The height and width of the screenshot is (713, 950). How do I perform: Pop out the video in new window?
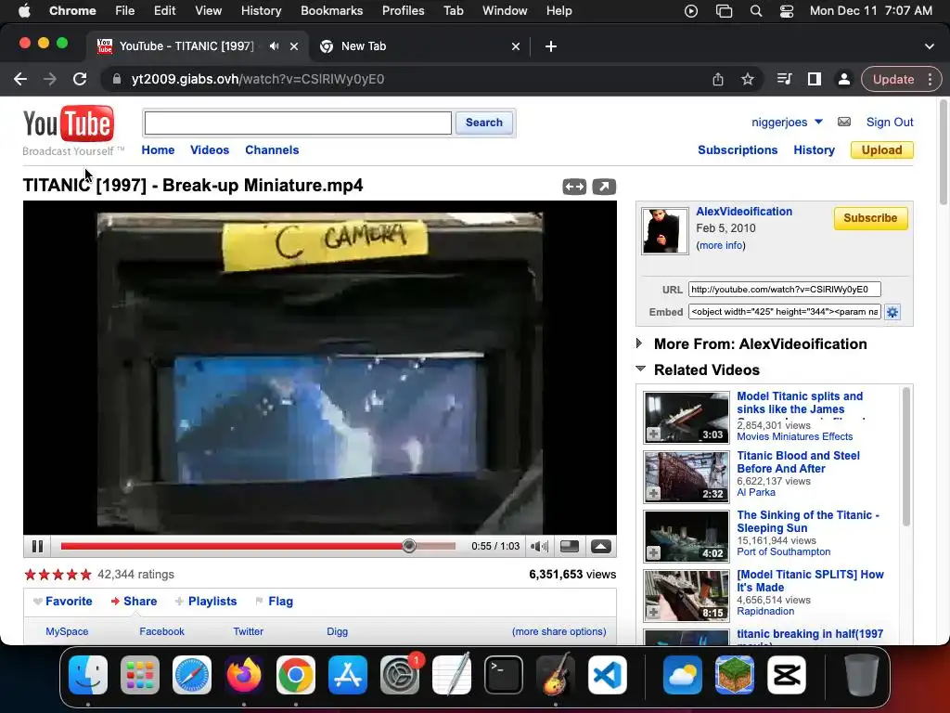603,187
